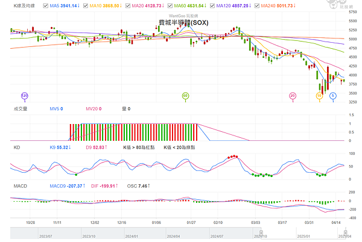This screenshot has width=362, height=242.
Task: Click the 成交量 panel label
Action: [21, 109]
